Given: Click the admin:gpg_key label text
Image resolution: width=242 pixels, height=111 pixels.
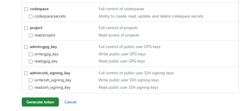Looking at the screenshot, I should 43,47.
